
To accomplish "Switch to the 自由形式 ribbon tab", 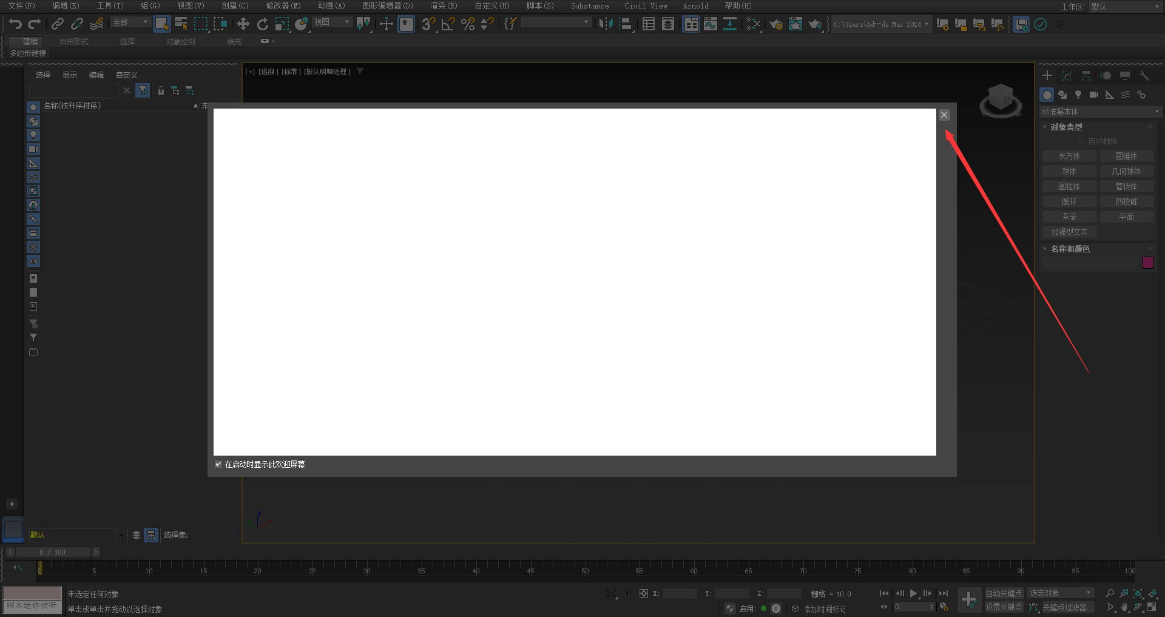I will coord(74,42).
